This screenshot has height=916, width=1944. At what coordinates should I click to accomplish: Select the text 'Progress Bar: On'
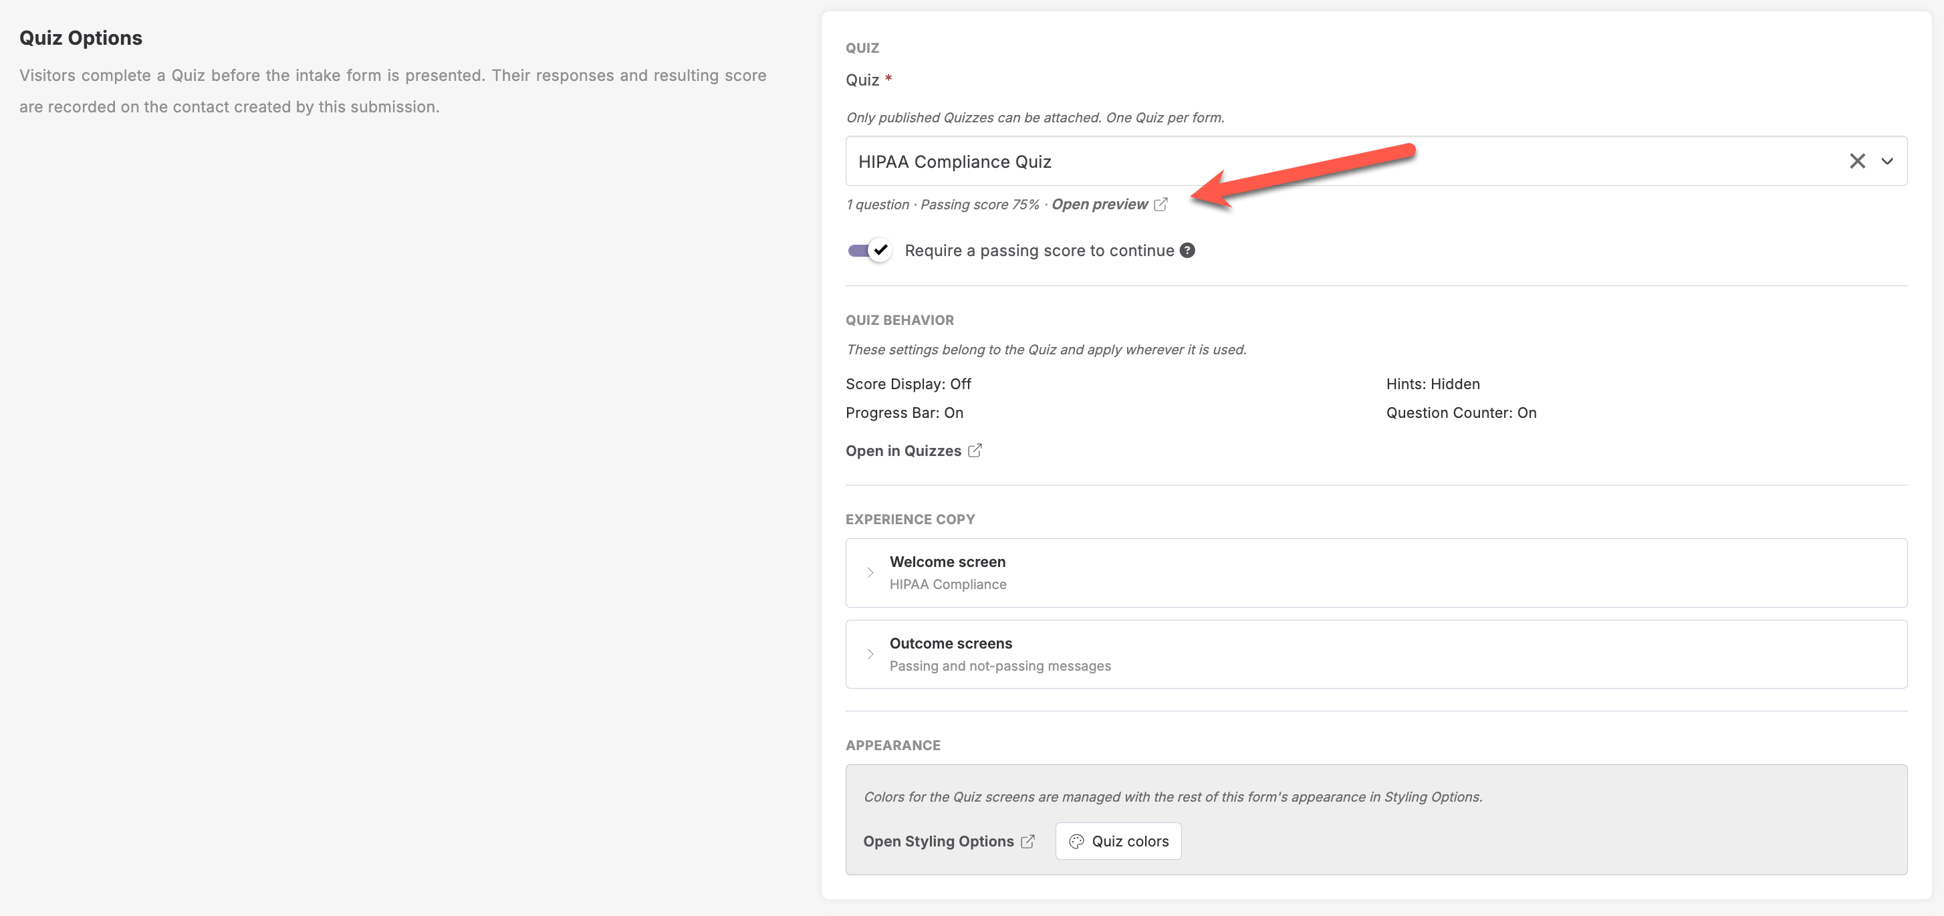[904, 413]
